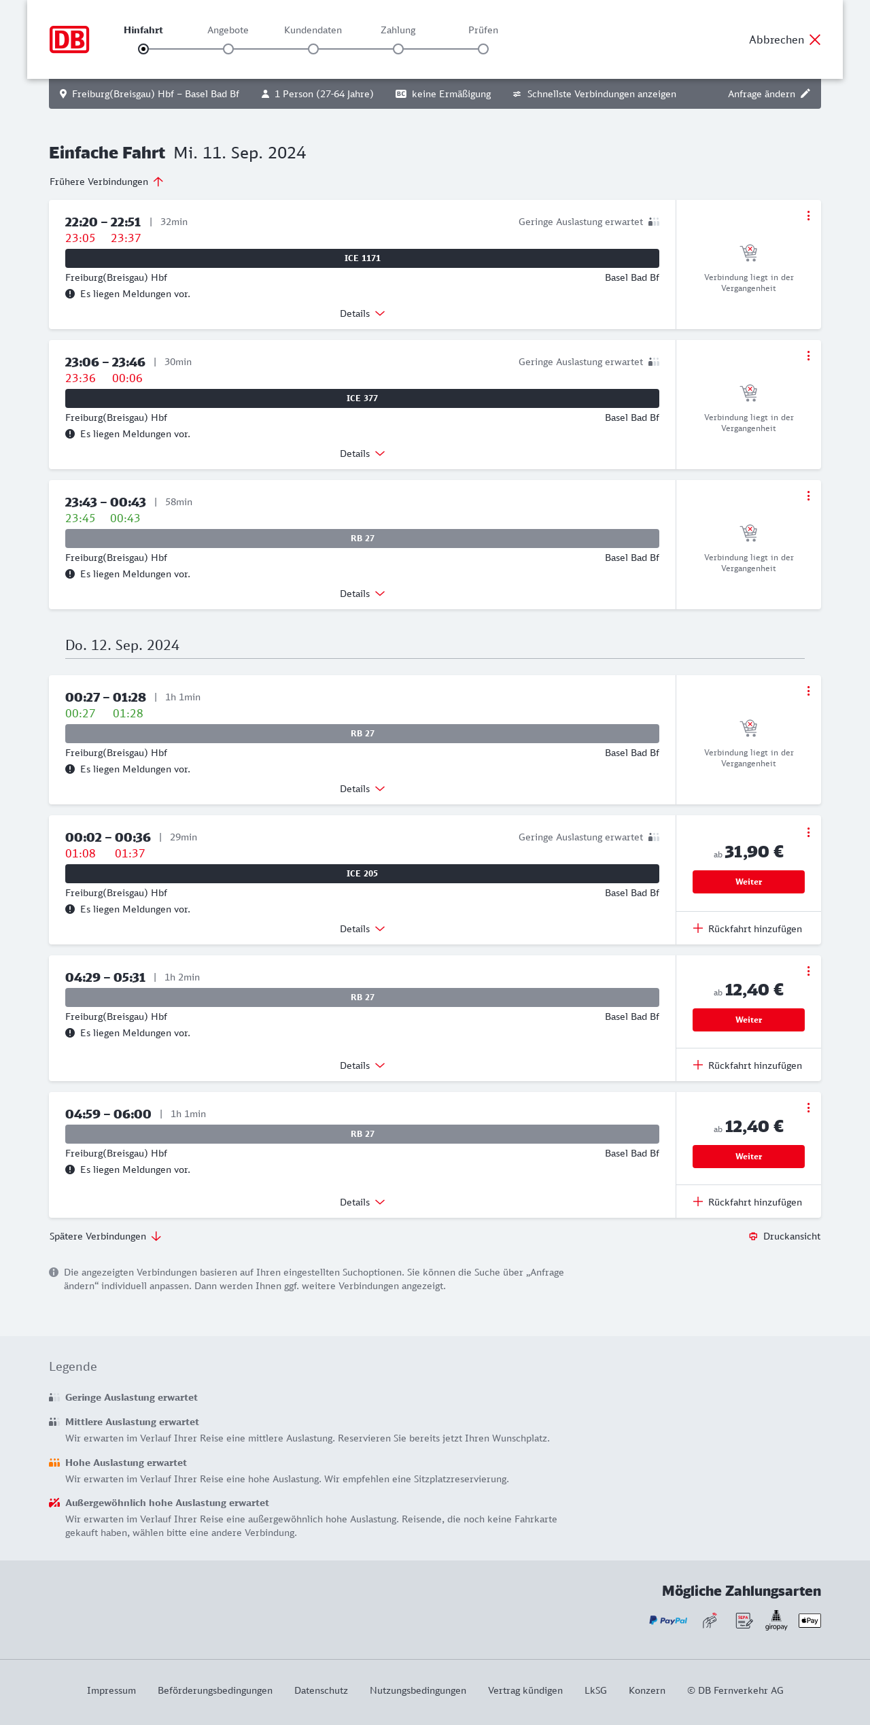Open three-dot menu for ICE 205 connection
Image resolution: width=870 pixels, height=1725 pixels.
click(808, 832)
